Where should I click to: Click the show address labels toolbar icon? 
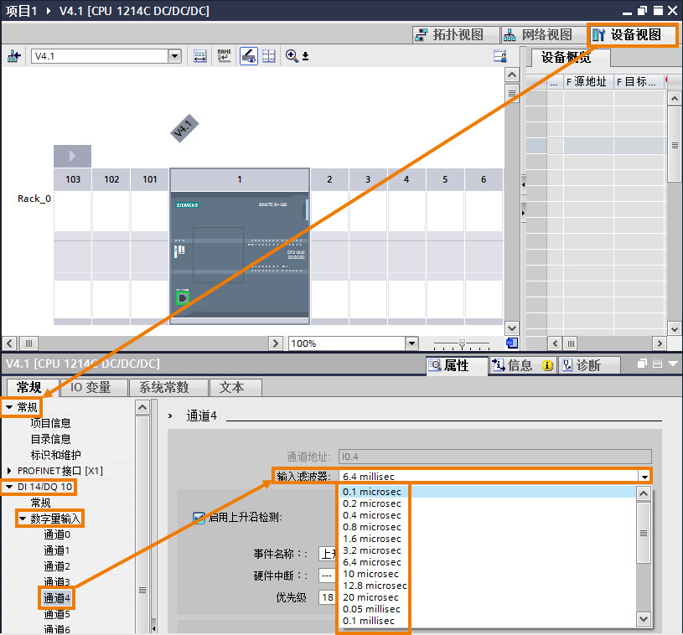[x=200, y=56]
